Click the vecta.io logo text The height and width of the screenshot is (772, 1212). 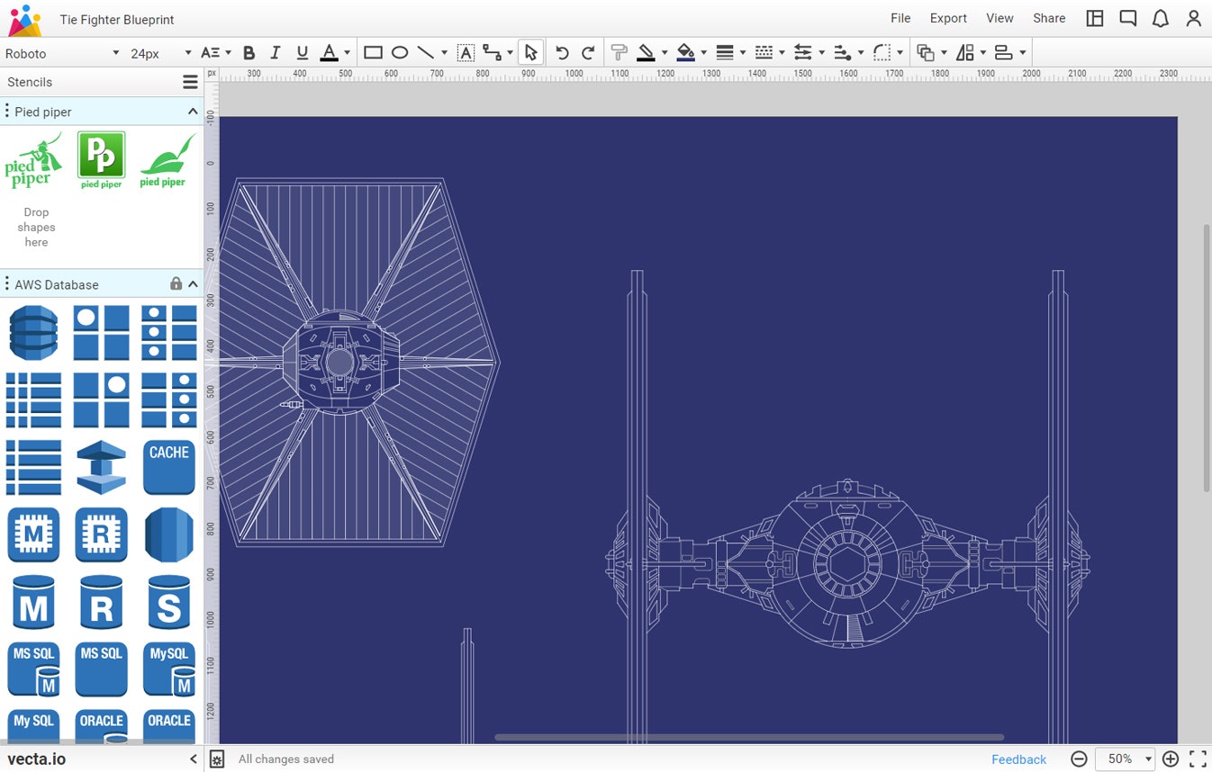[37, 759]
